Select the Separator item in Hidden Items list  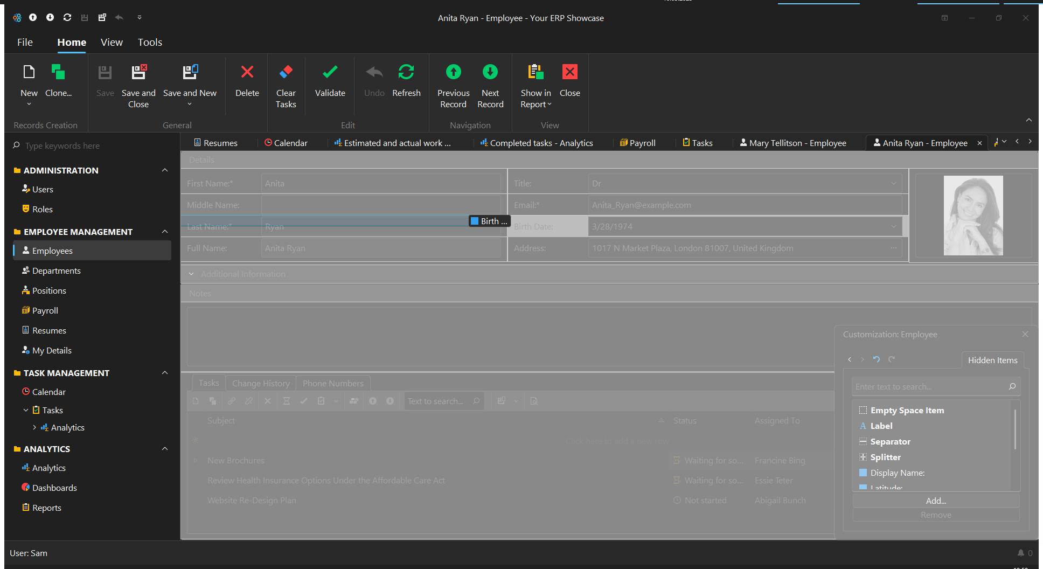(x=890, y=441)
